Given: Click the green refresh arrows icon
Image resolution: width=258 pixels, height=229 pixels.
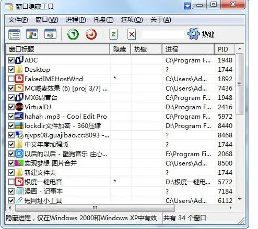Looking at the screenshot, I should [x=113, y=34].
